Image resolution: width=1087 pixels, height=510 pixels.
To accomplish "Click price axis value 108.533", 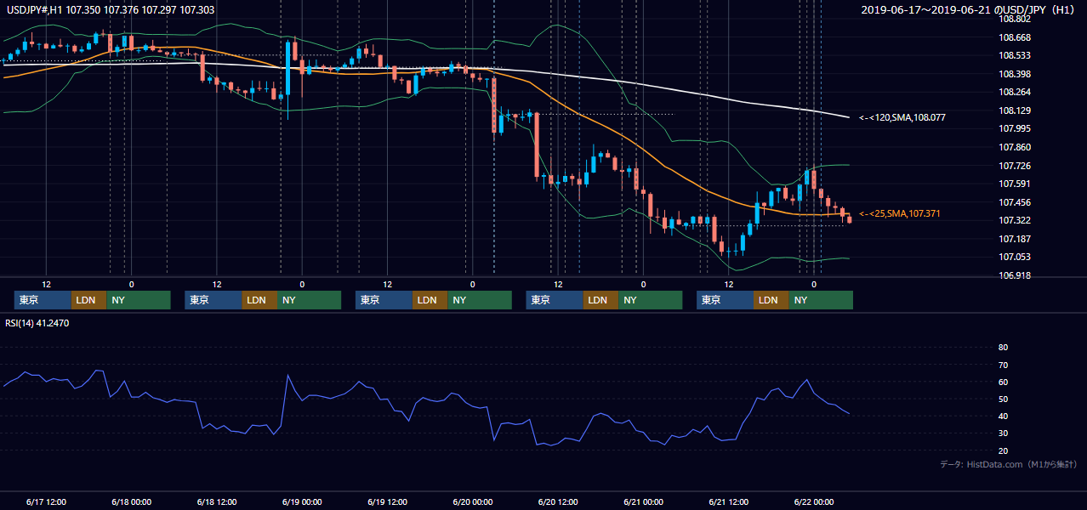I will pyautogui.click(x=1014, y=55).
